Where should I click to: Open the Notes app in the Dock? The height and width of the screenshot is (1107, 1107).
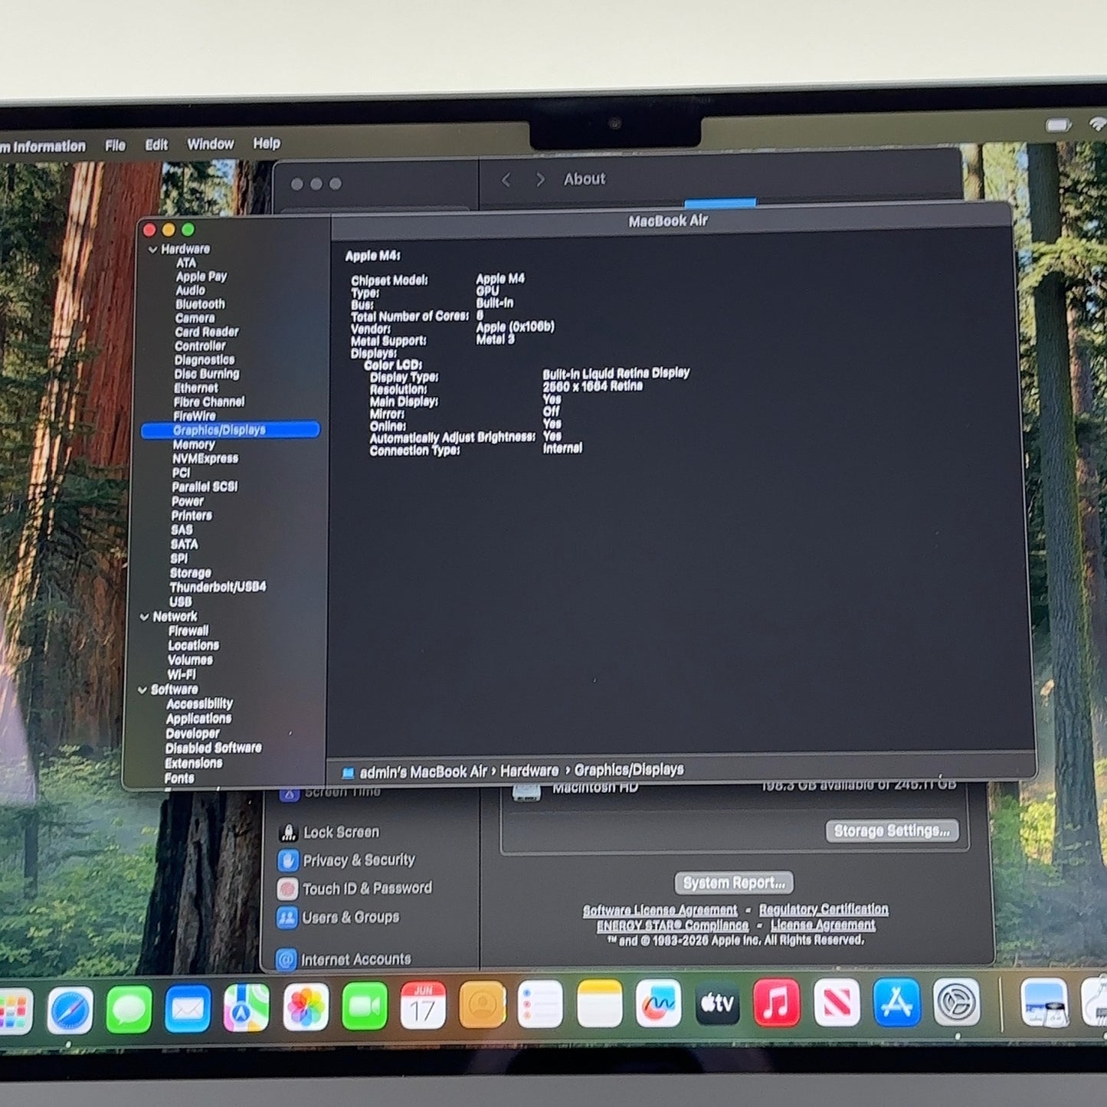pos(599,1004)
